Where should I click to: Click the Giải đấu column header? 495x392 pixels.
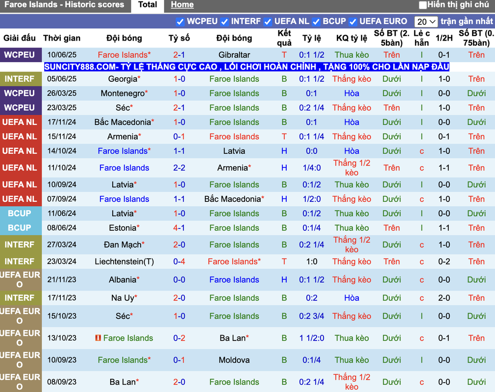coord(19,38)
